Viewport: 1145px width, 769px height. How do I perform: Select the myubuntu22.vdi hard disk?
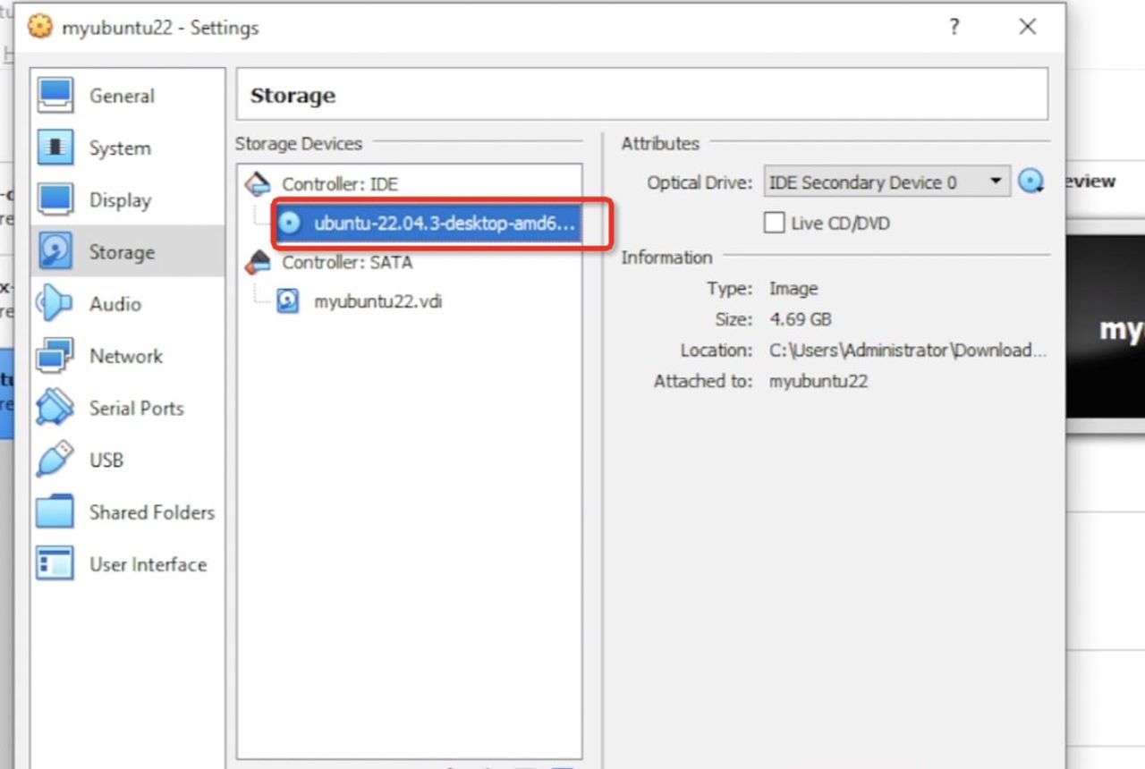pyautogui.click(x=377, y=301)
